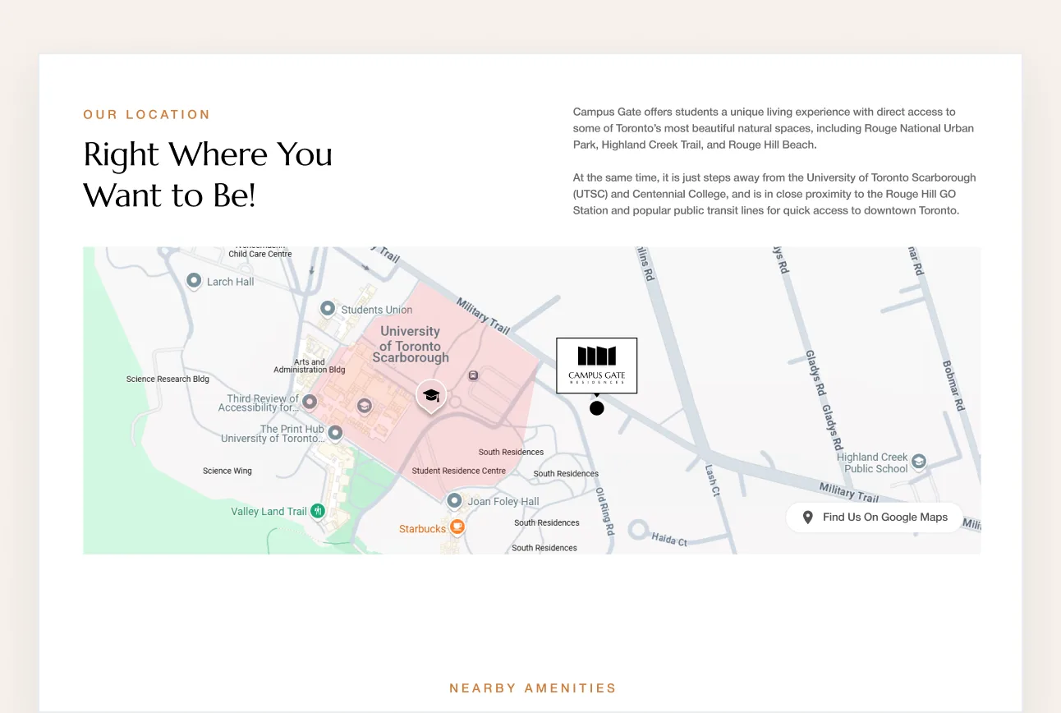Click the Right Where You Want to Be! title

208,174
